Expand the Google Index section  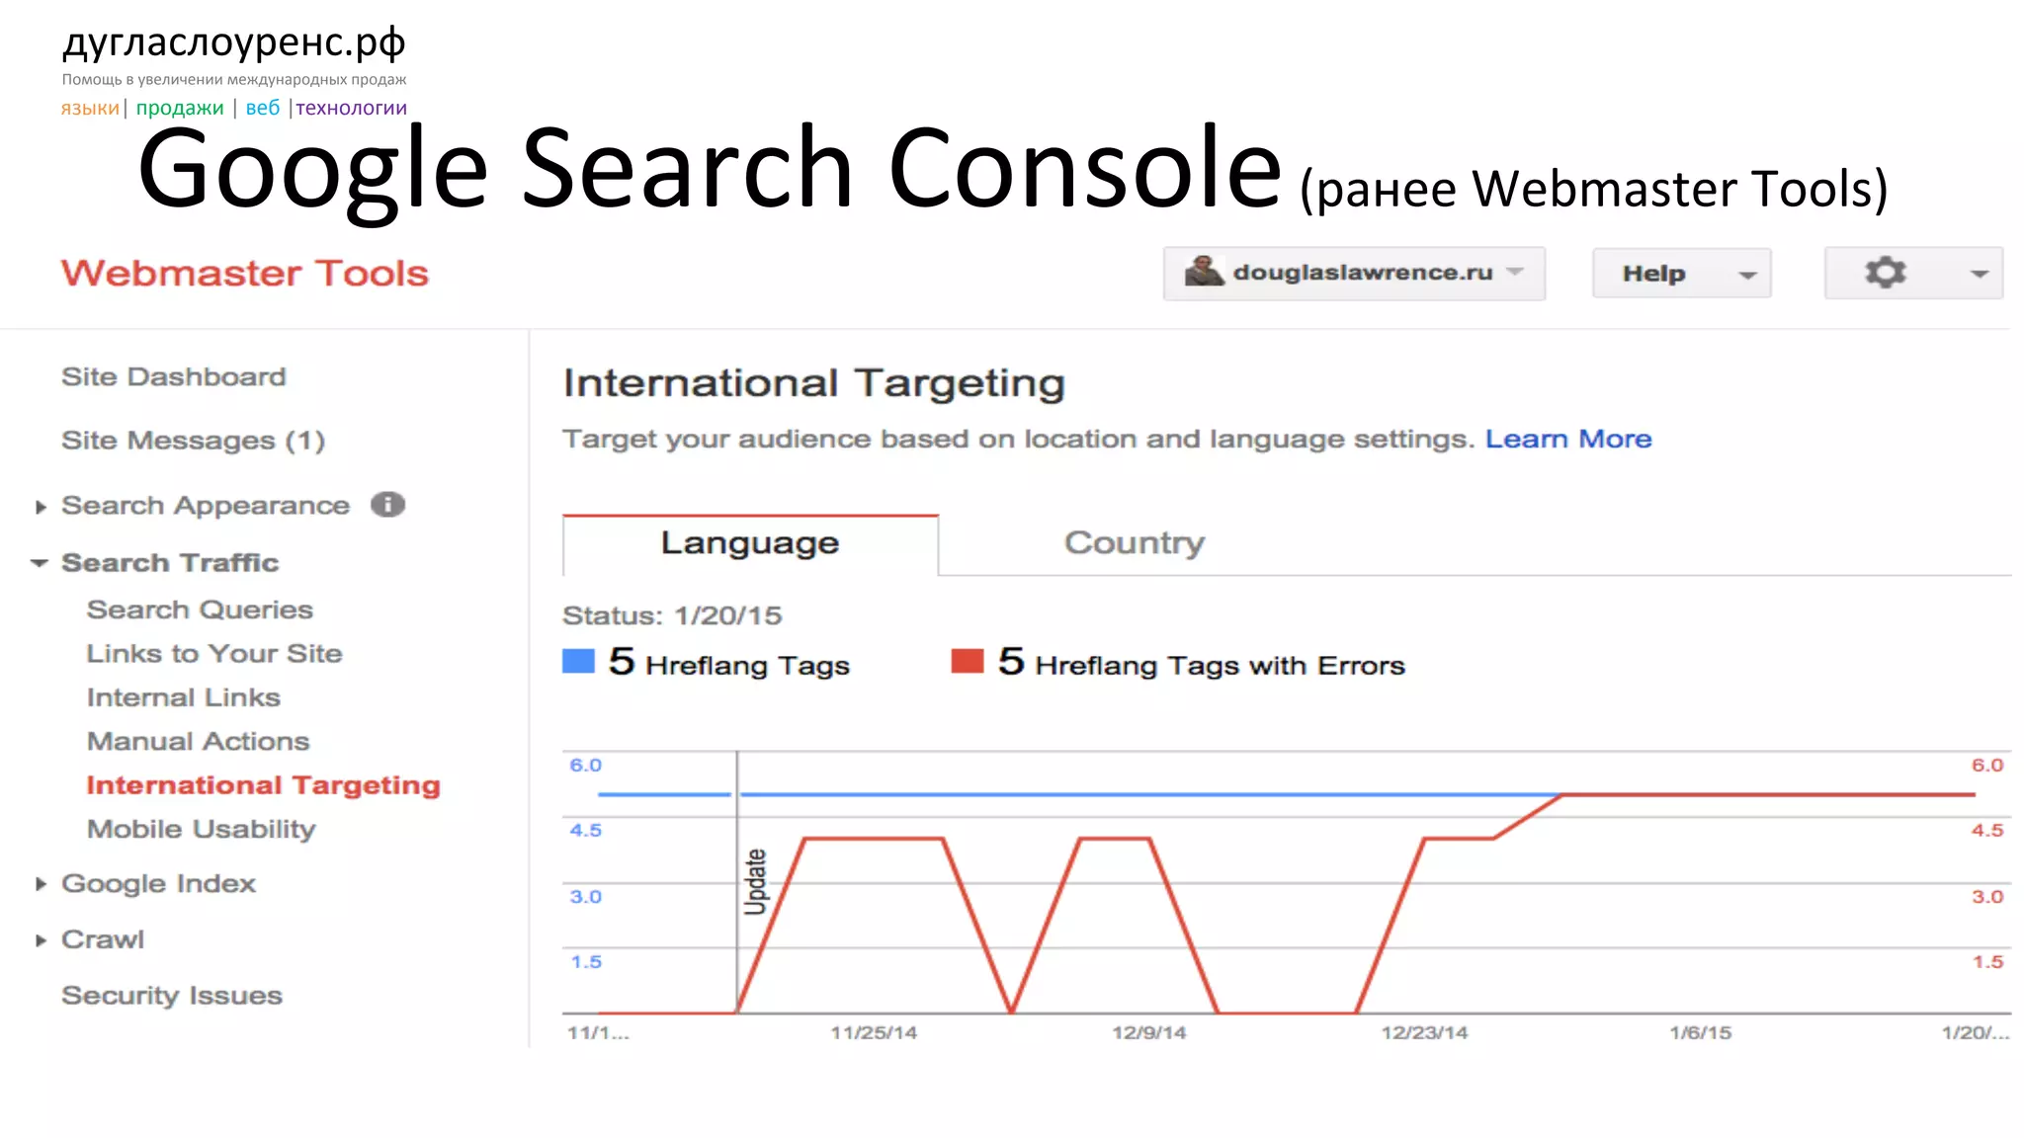pyautogui.click(x=41, y=884)
